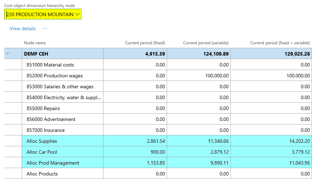Click the View details link
This screenshot has height=179, width=312.
[23, 28]
